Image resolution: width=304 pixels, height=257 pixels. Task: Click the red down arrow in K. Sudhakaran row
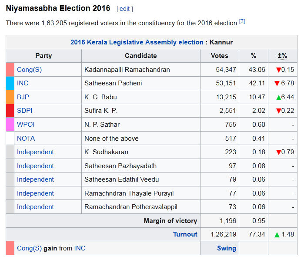click(279, 152)
